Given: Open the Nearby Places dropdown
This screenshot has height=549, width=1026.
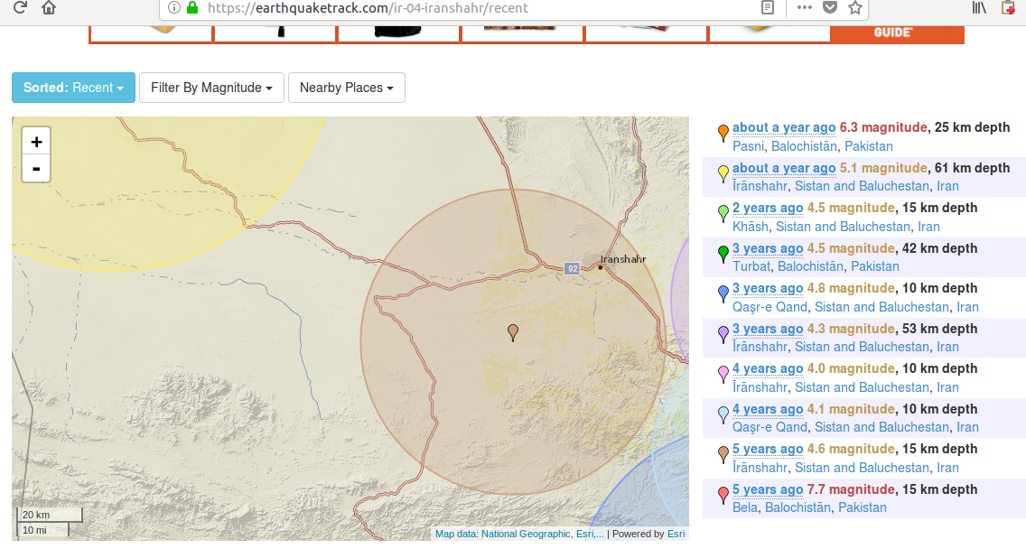Looking at the screenshot, I should click(x=346, y=88).
